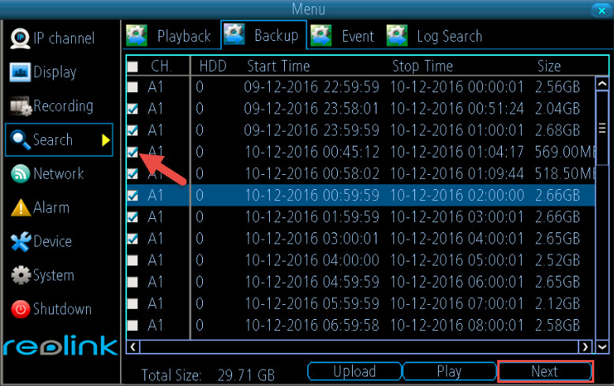This screenshot has height=386, width=614.
Task: Click the Upload button
Action: coord(354,371)
